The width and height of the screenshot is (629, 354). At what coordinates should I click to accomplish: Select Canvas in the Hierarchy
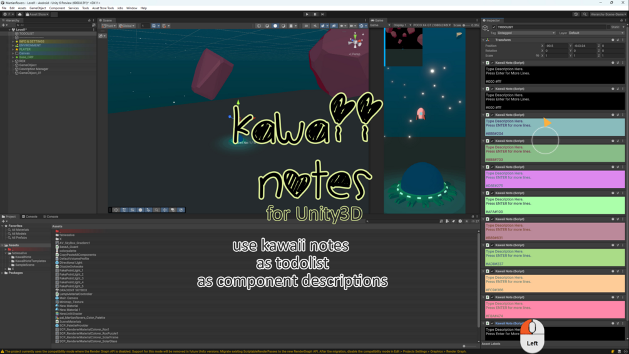click(24, 53)
